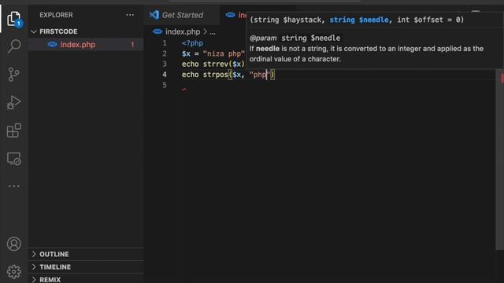This screenshot has height=283, width=504.
Task: Open the Explorer view in activity bar
Action: click(x=14, y=19)
